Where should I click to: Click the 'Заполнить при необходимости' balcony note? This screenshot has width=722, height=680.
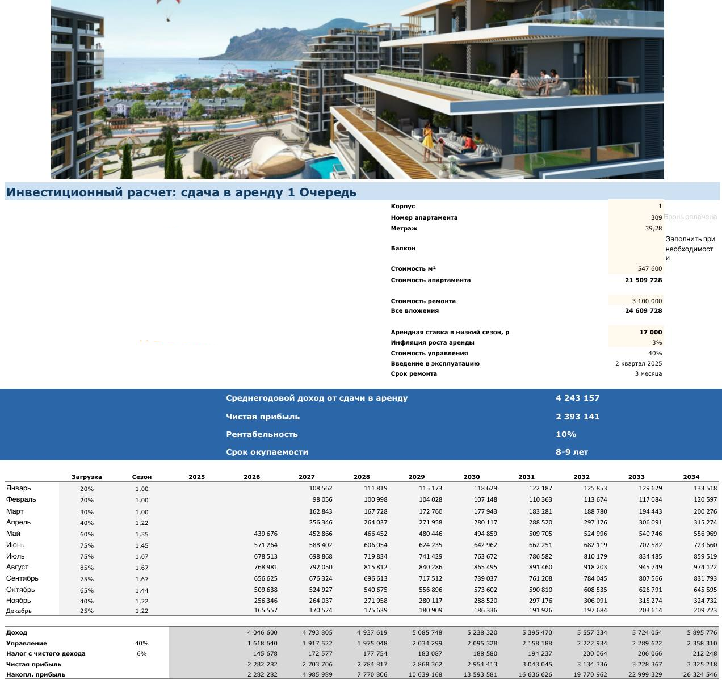pos(690,249)
